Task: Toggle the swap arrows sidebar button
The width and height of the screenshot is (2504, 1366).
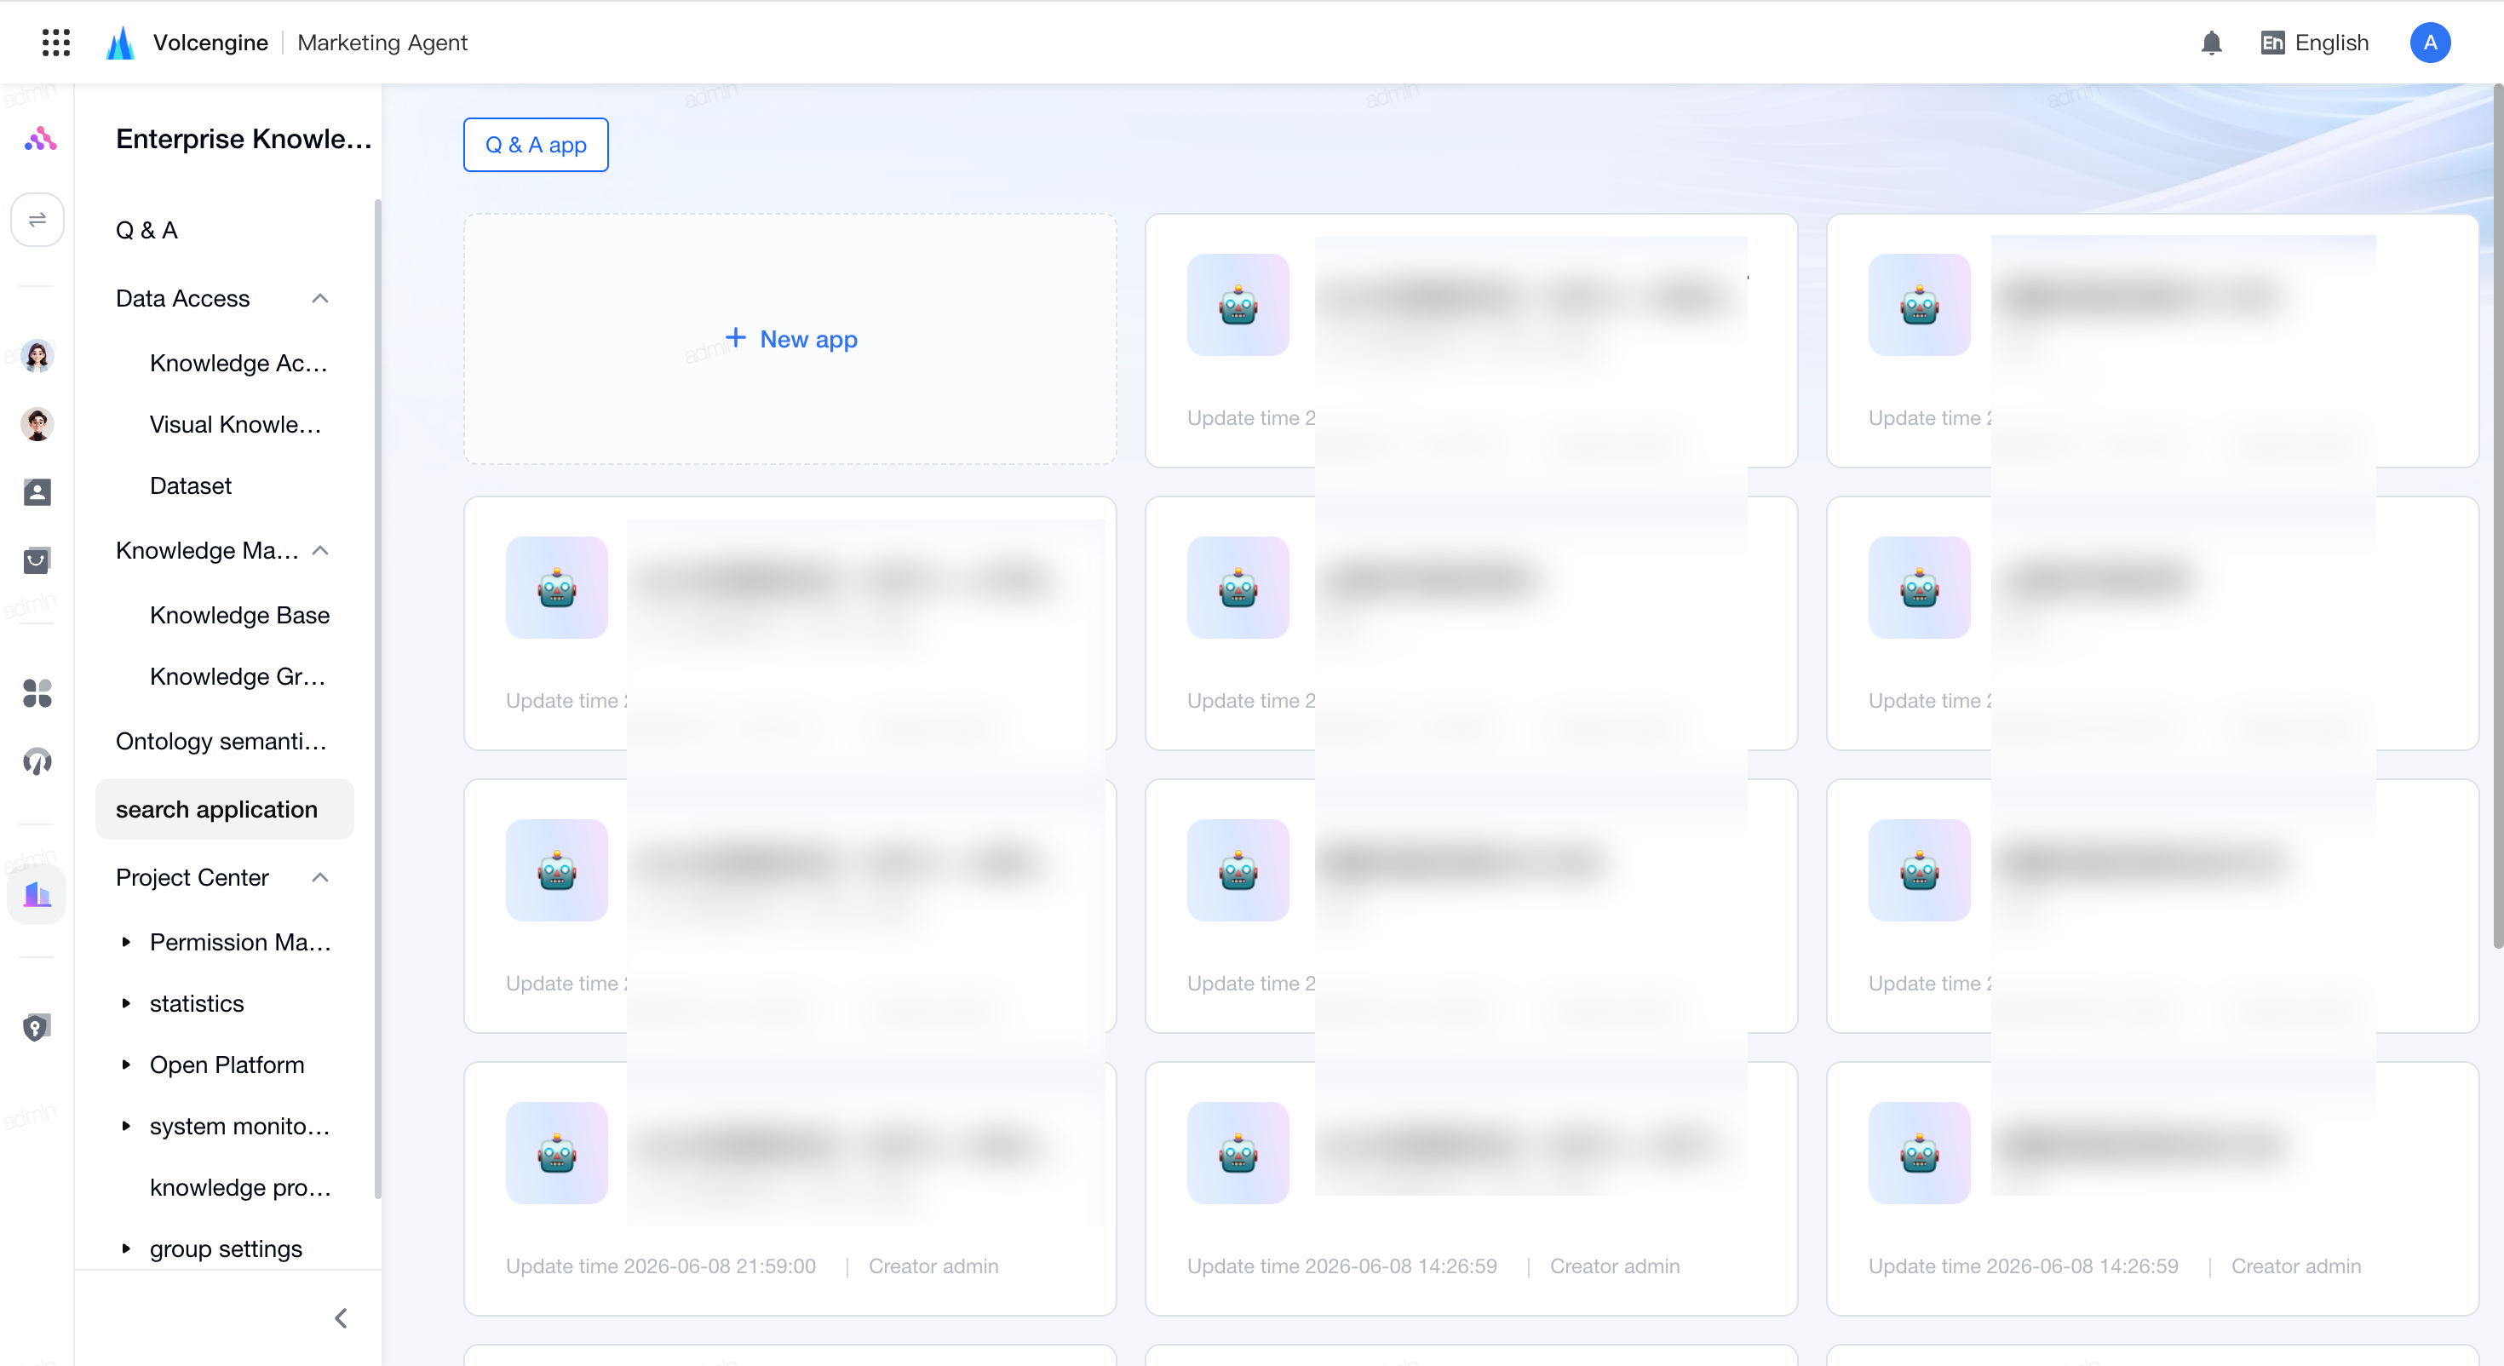Action: 37,220
